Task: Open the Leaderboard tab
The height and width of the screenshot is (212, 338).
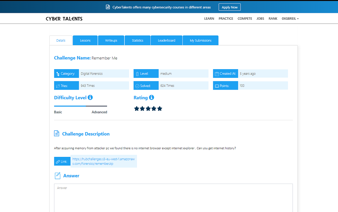Action: pos(166,40)
